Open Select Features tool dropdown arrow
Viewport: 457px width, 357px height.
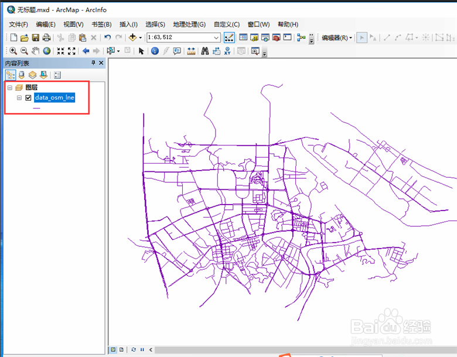[118, 52]
